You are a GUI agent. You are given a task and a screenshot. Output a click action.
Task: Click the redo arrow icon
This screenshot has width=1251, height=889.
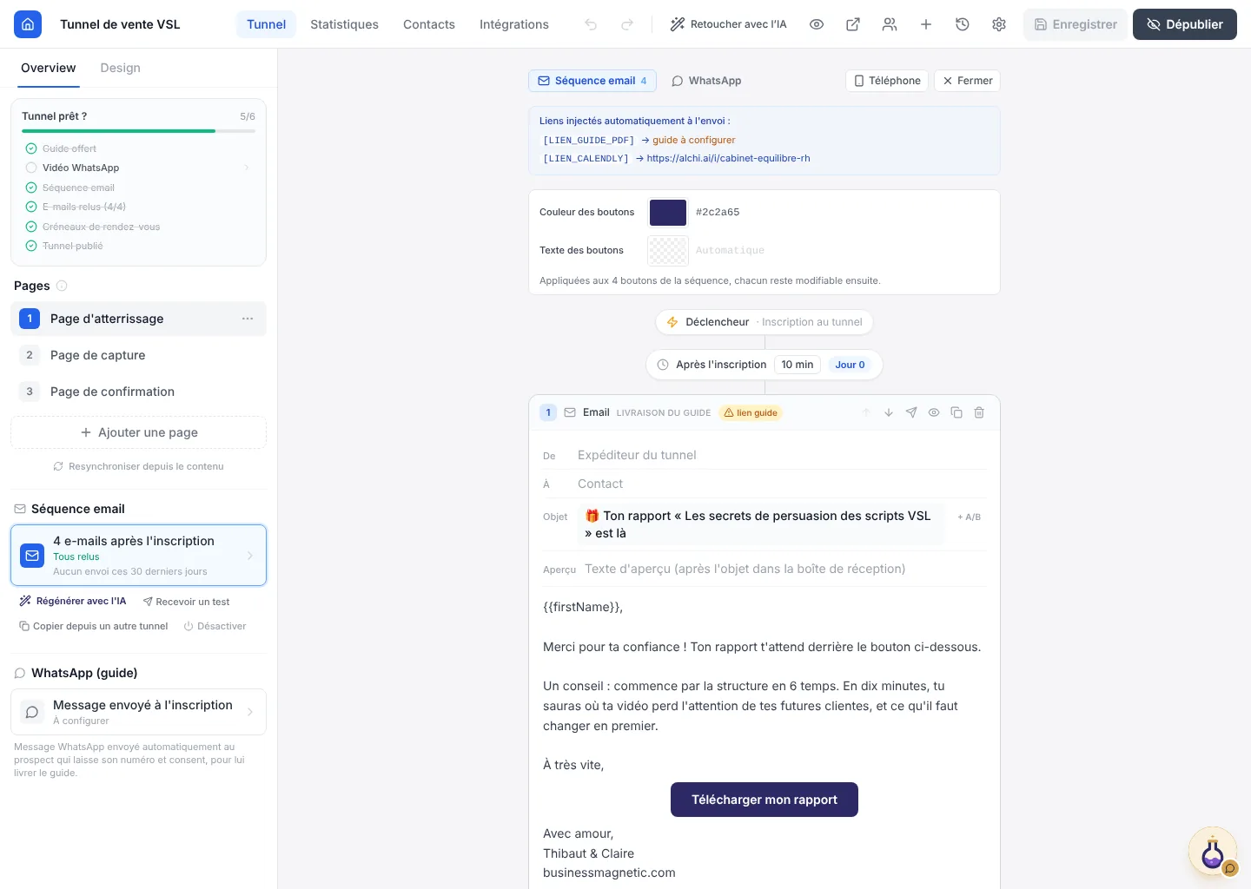point(627,24)
